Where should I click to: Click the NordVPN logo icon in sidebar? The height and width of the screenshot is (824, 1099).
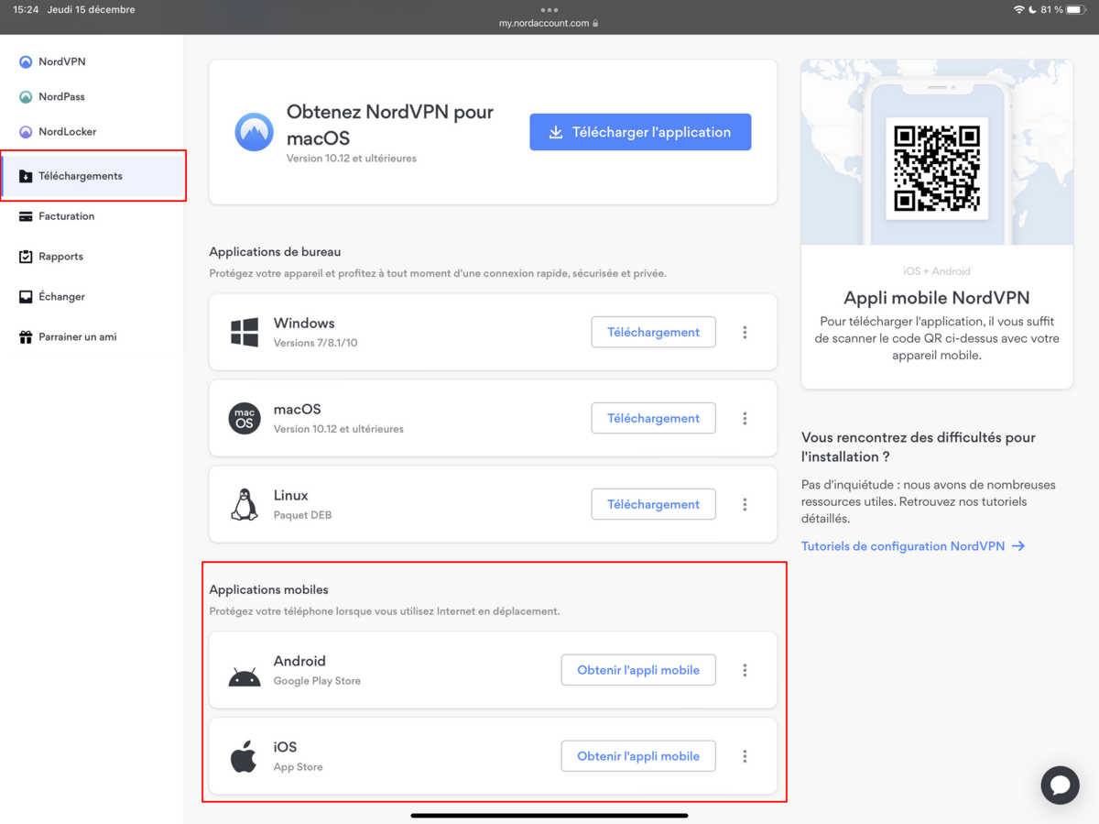pos(26,62)
